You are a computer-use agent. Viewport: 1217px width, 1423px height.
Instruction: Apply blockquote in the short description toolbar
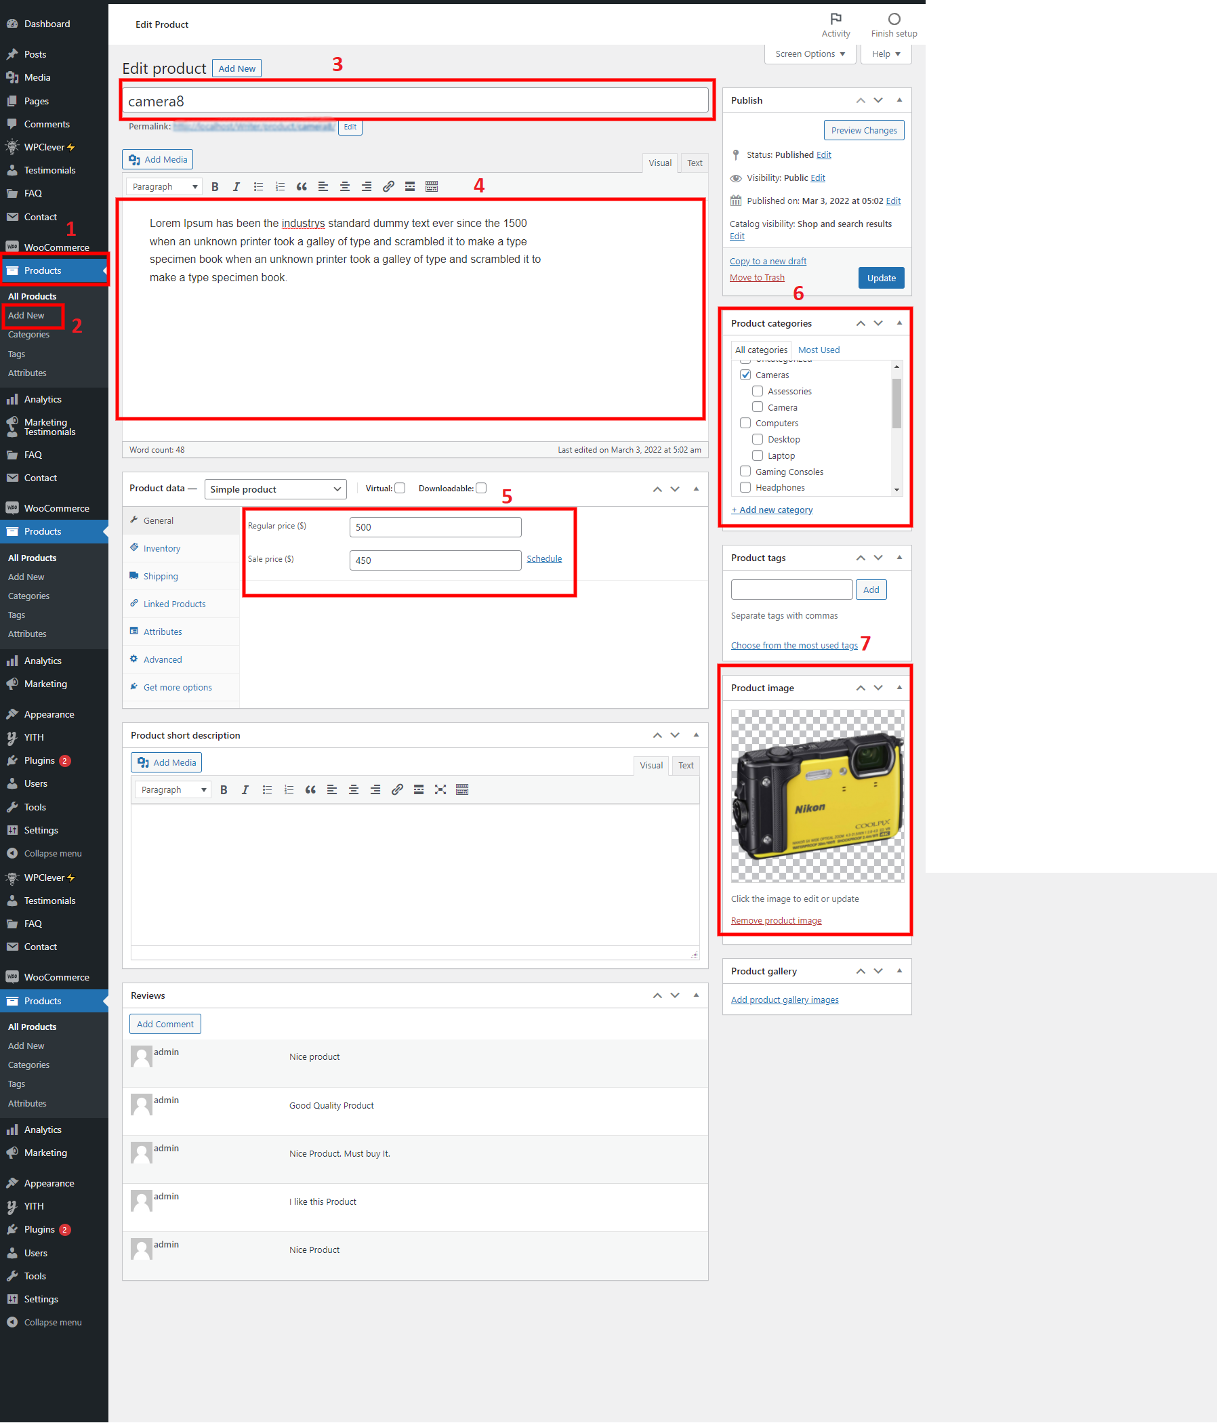point(310,790)
